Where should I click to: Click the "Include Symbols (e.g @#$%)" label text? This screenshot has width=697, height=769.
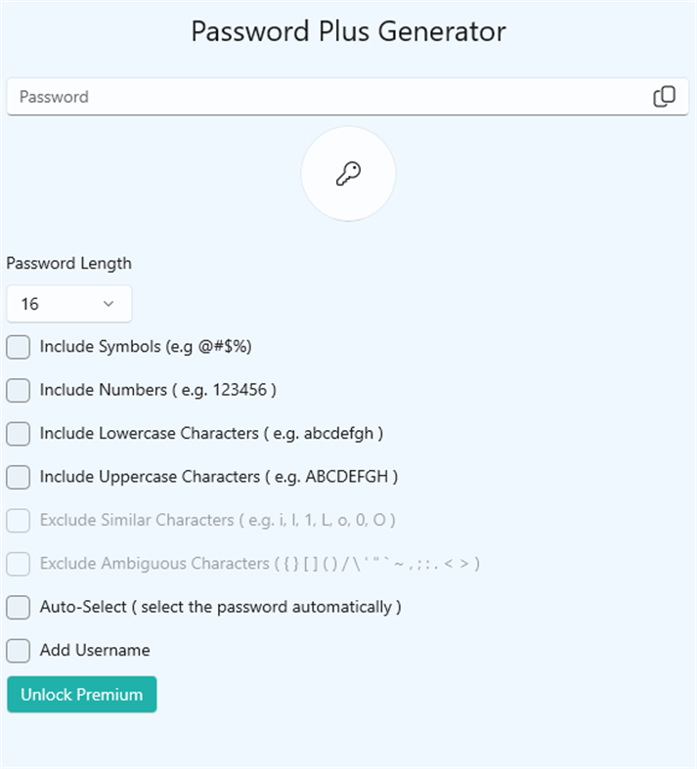point(147,347)
